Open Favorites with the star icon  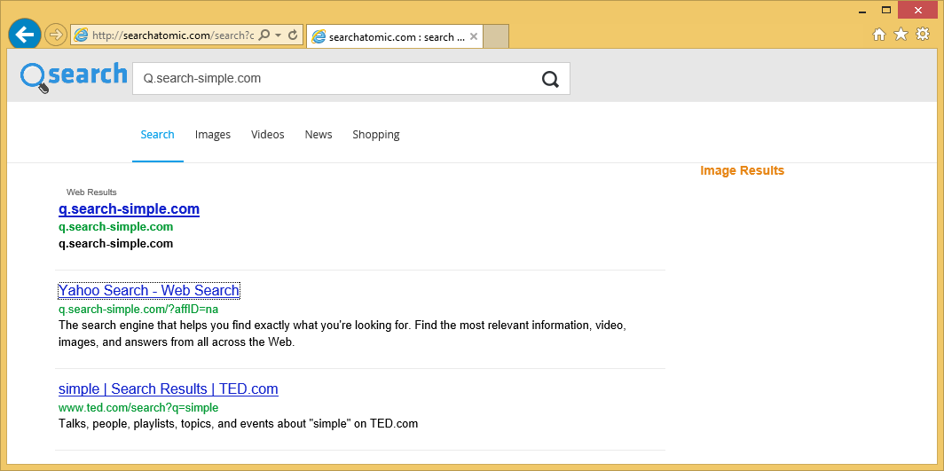coord(901,35)
